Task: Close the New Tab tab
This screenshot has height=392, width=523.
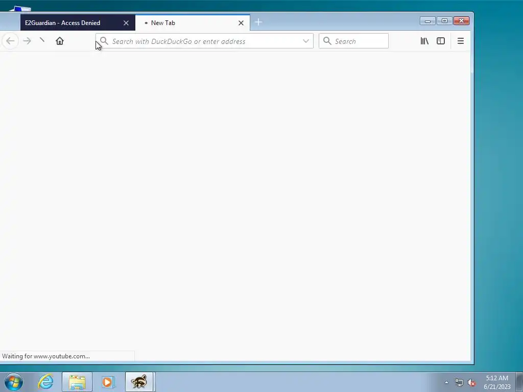Action: pyautogui.click(x=241, y=23)
